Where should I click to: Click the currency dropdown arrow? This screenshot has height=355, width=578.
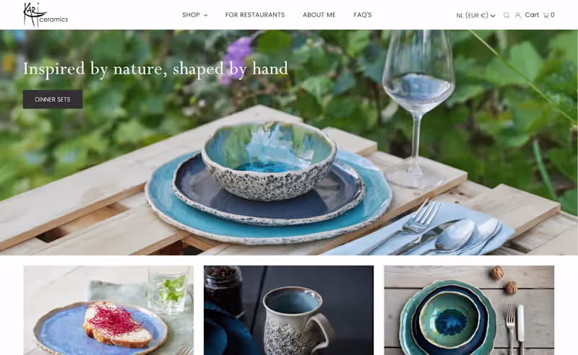tap(493, 15)
